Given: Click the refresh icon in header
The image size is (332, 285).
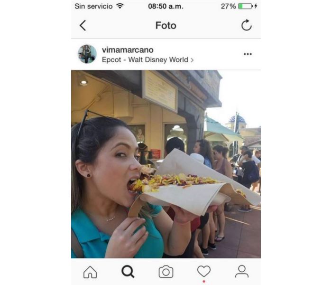Looking at the screenshot, I should [247, 25].
